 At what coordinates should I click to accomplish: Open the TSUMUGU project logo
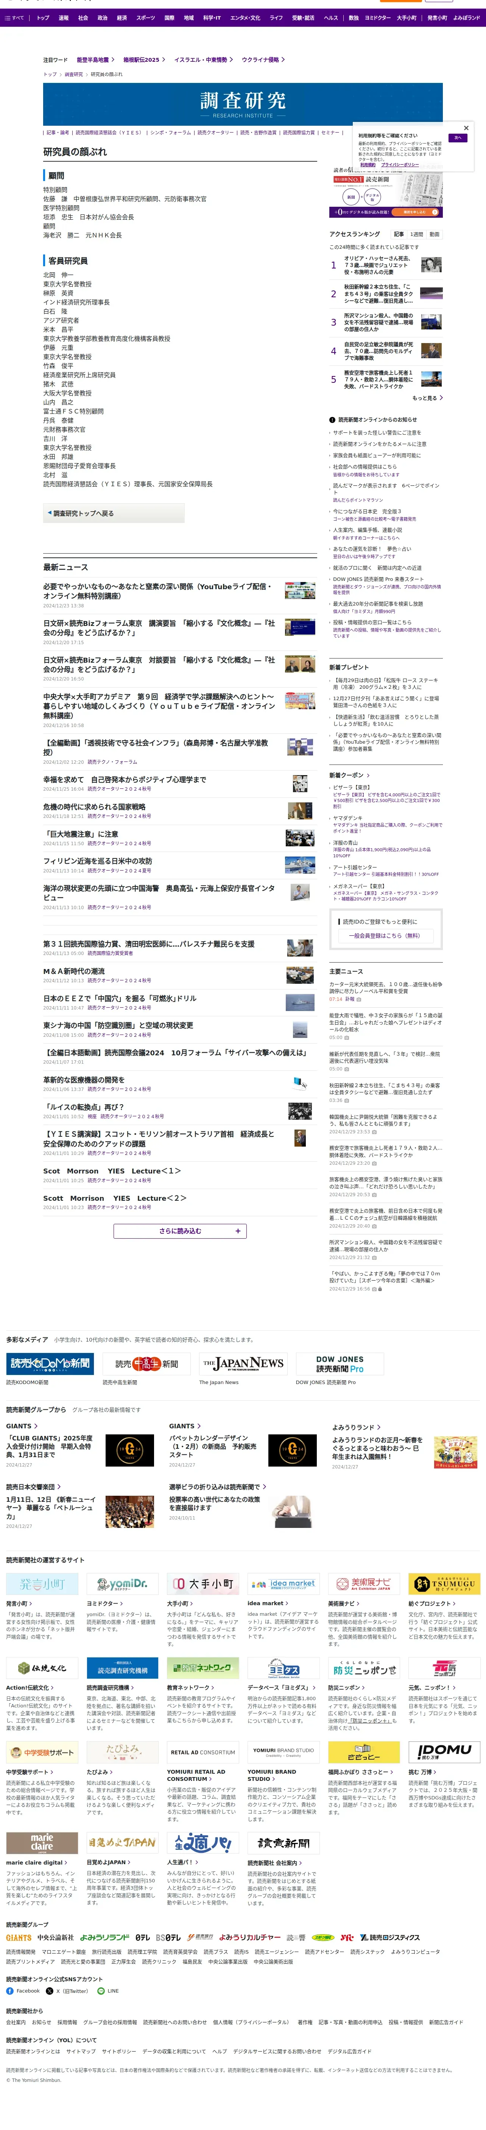[x=444, y=1584]
